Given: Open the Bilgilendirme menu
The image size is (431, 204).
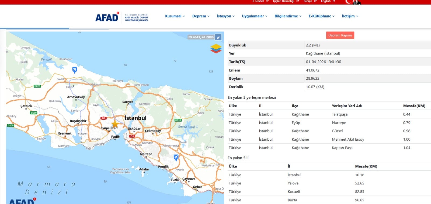Looking at the screenshot, I should click(288, 16).
